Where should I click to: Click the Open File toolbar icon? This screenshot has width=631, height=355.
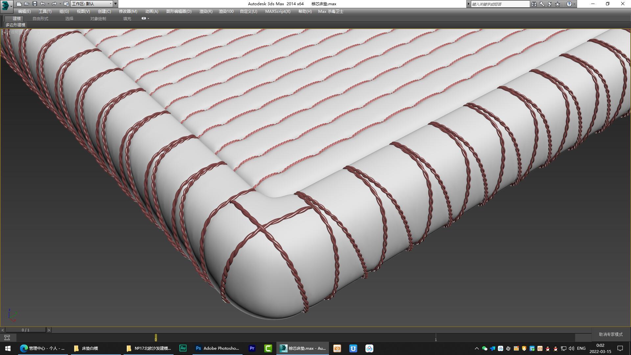coord(27,4)
